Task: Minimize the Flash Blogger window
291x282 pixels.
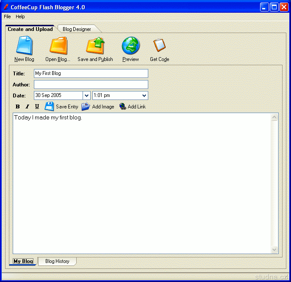Action: coord(264,7)
